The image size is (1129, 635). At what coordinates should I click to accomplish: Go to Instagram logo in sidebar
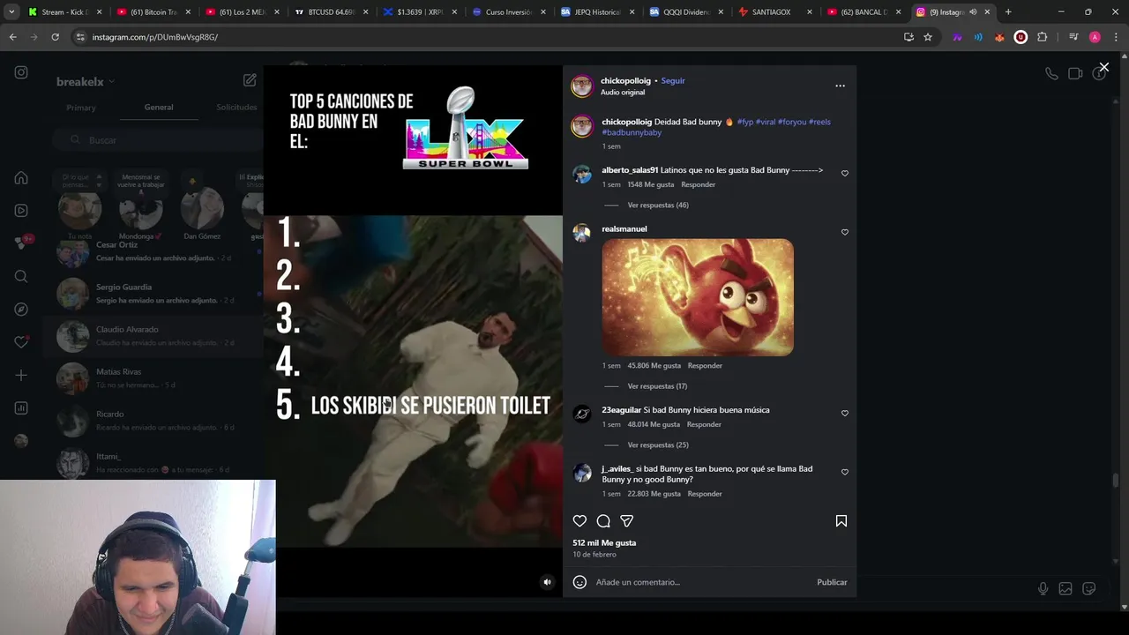point(21,72)
